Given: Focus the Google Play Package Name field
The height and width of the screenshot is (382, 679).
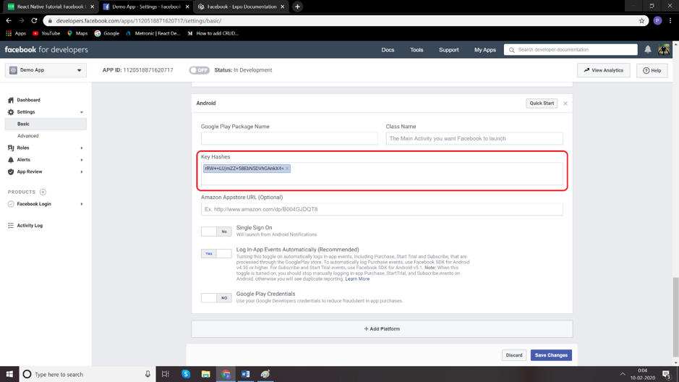Looking at the screenshot, I should 289,139.
